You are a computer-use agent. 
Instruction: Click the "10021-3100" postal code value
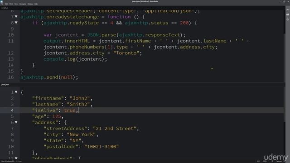pyautogui.click(x=101, y=147)
